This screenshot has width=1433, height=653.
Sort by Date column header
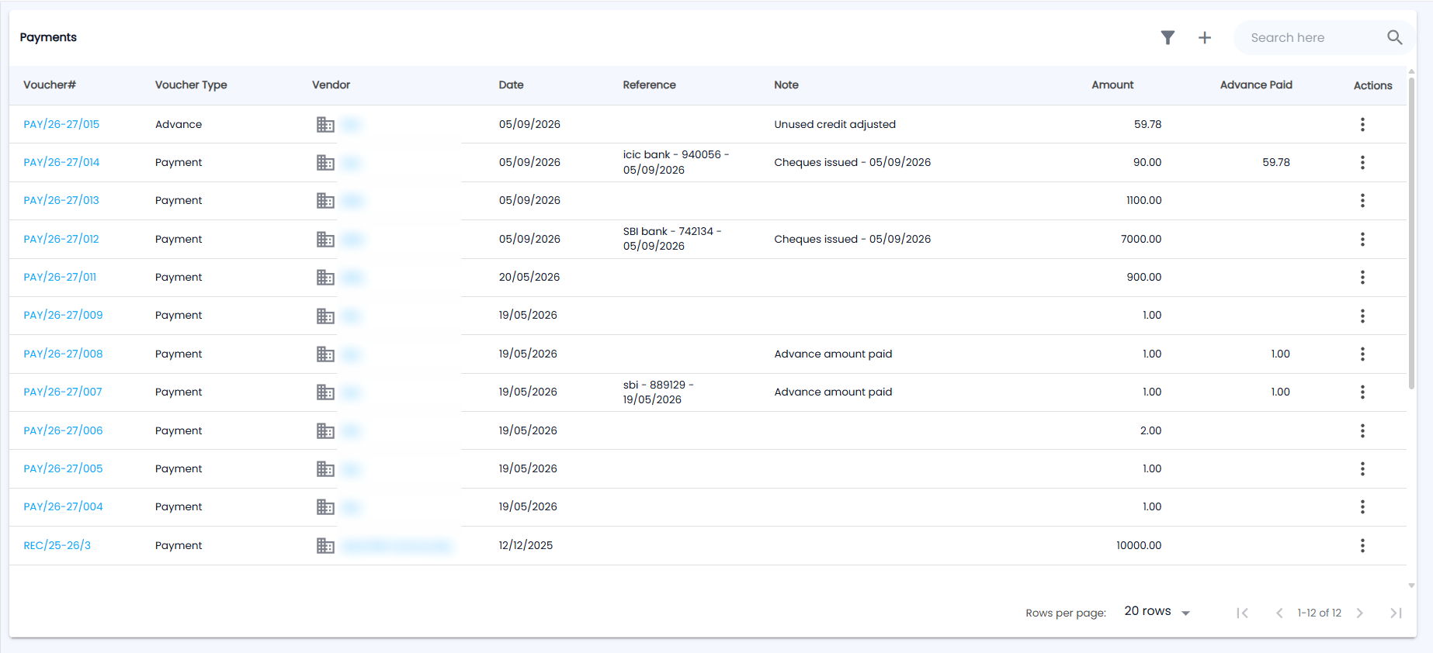coord(511,85)
